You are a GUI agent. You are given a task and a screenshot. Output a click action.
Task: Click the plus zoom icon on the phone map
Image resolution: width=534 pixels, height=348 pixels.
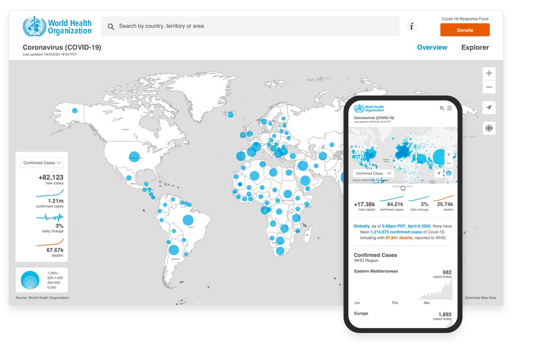(449, 154)
